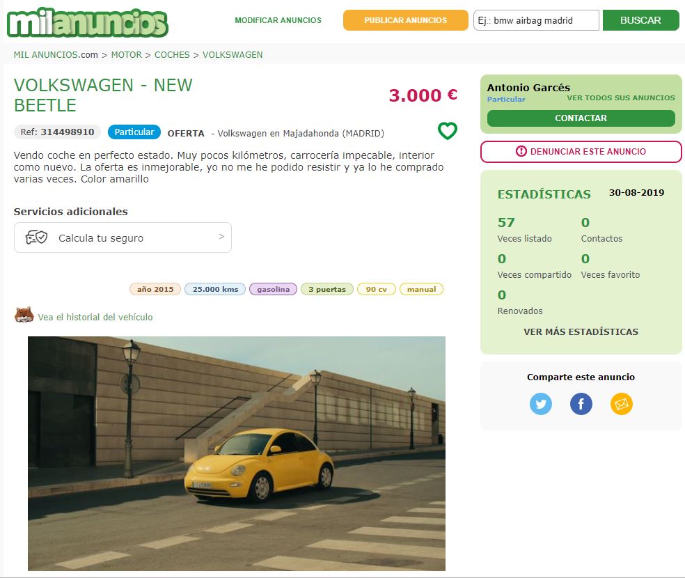Image resolution: width=685 pixels, height=578 pixels.
Task: Open VER MÁS ESTADÍSTICAS link
Action: tap(581, 331)
